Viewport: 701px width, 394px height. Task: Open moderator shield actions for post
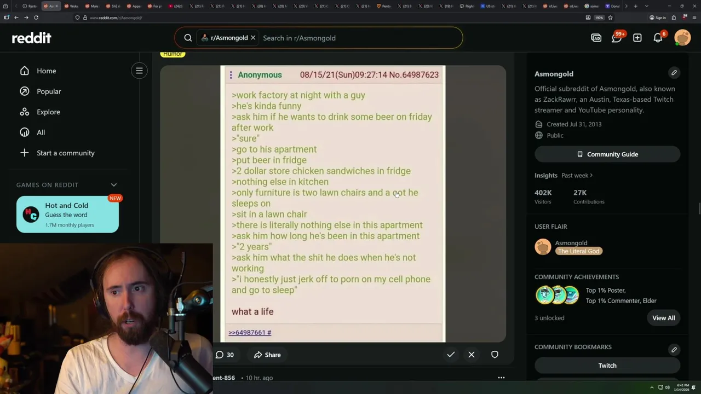tap(495, 355)
